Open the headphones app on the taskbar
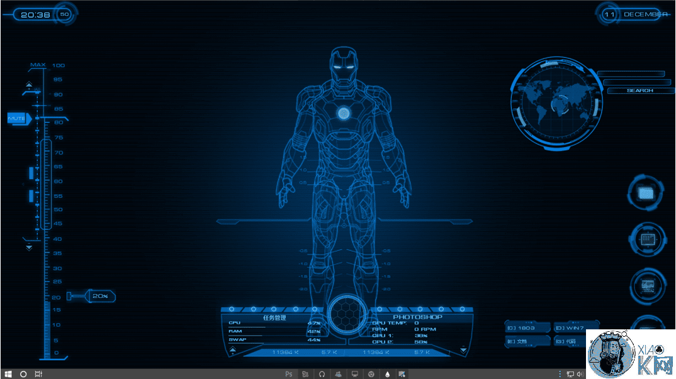This screenshot has height=379, width=676. point(322,374)
